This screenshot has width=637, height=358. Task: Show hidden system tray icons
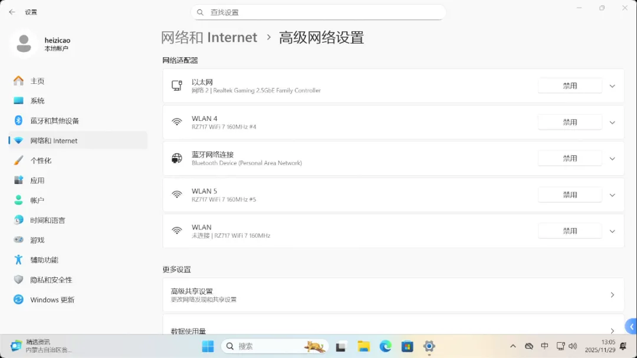513,346
